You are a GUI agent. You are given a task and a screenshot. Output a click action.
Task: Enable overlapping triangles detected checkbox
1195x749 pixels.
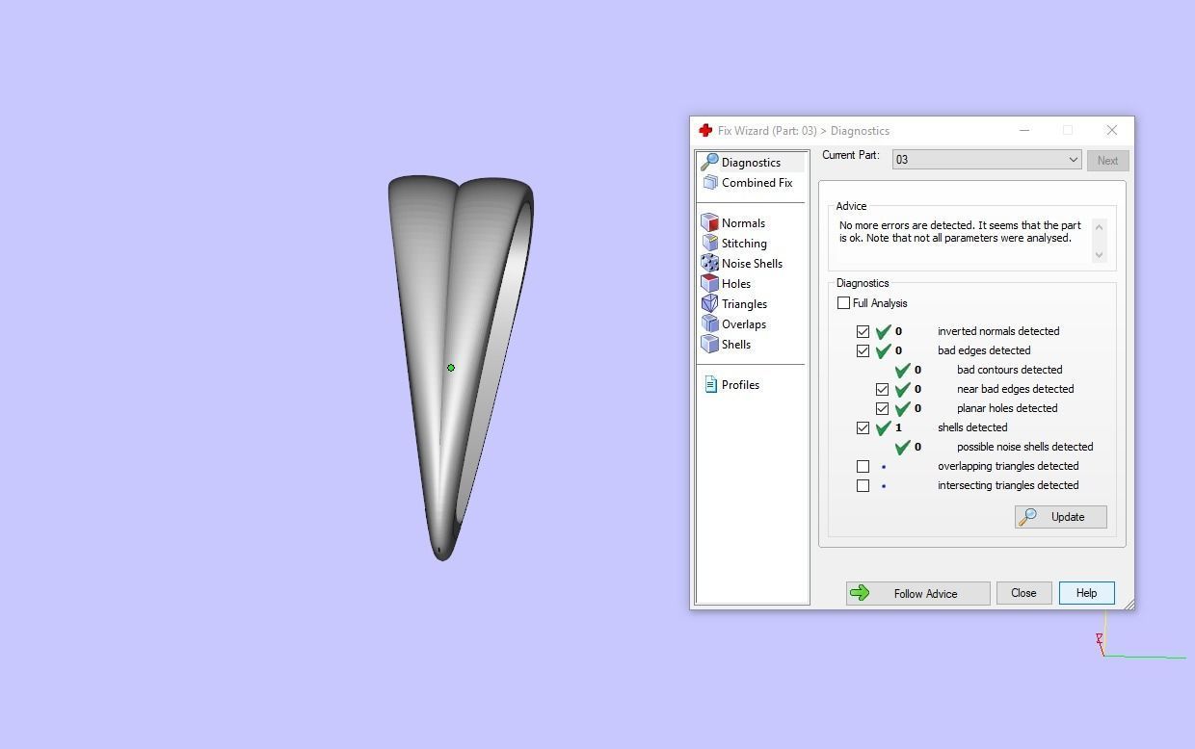863,466
